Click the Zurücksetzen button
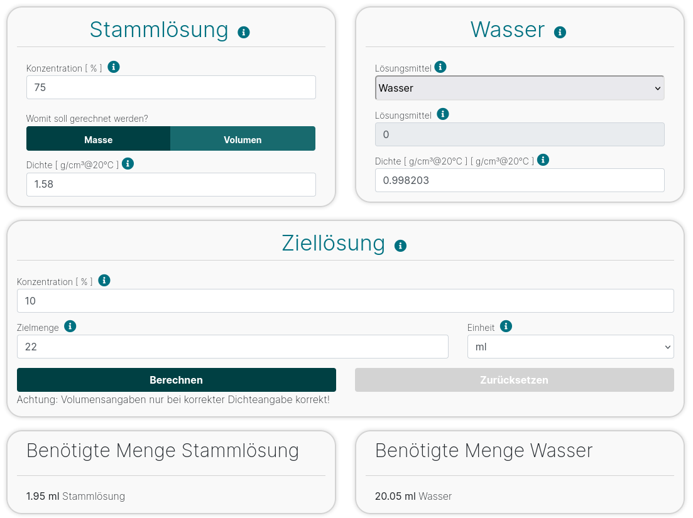Viewport: 693px width, 518px height. tap(514, 380)
